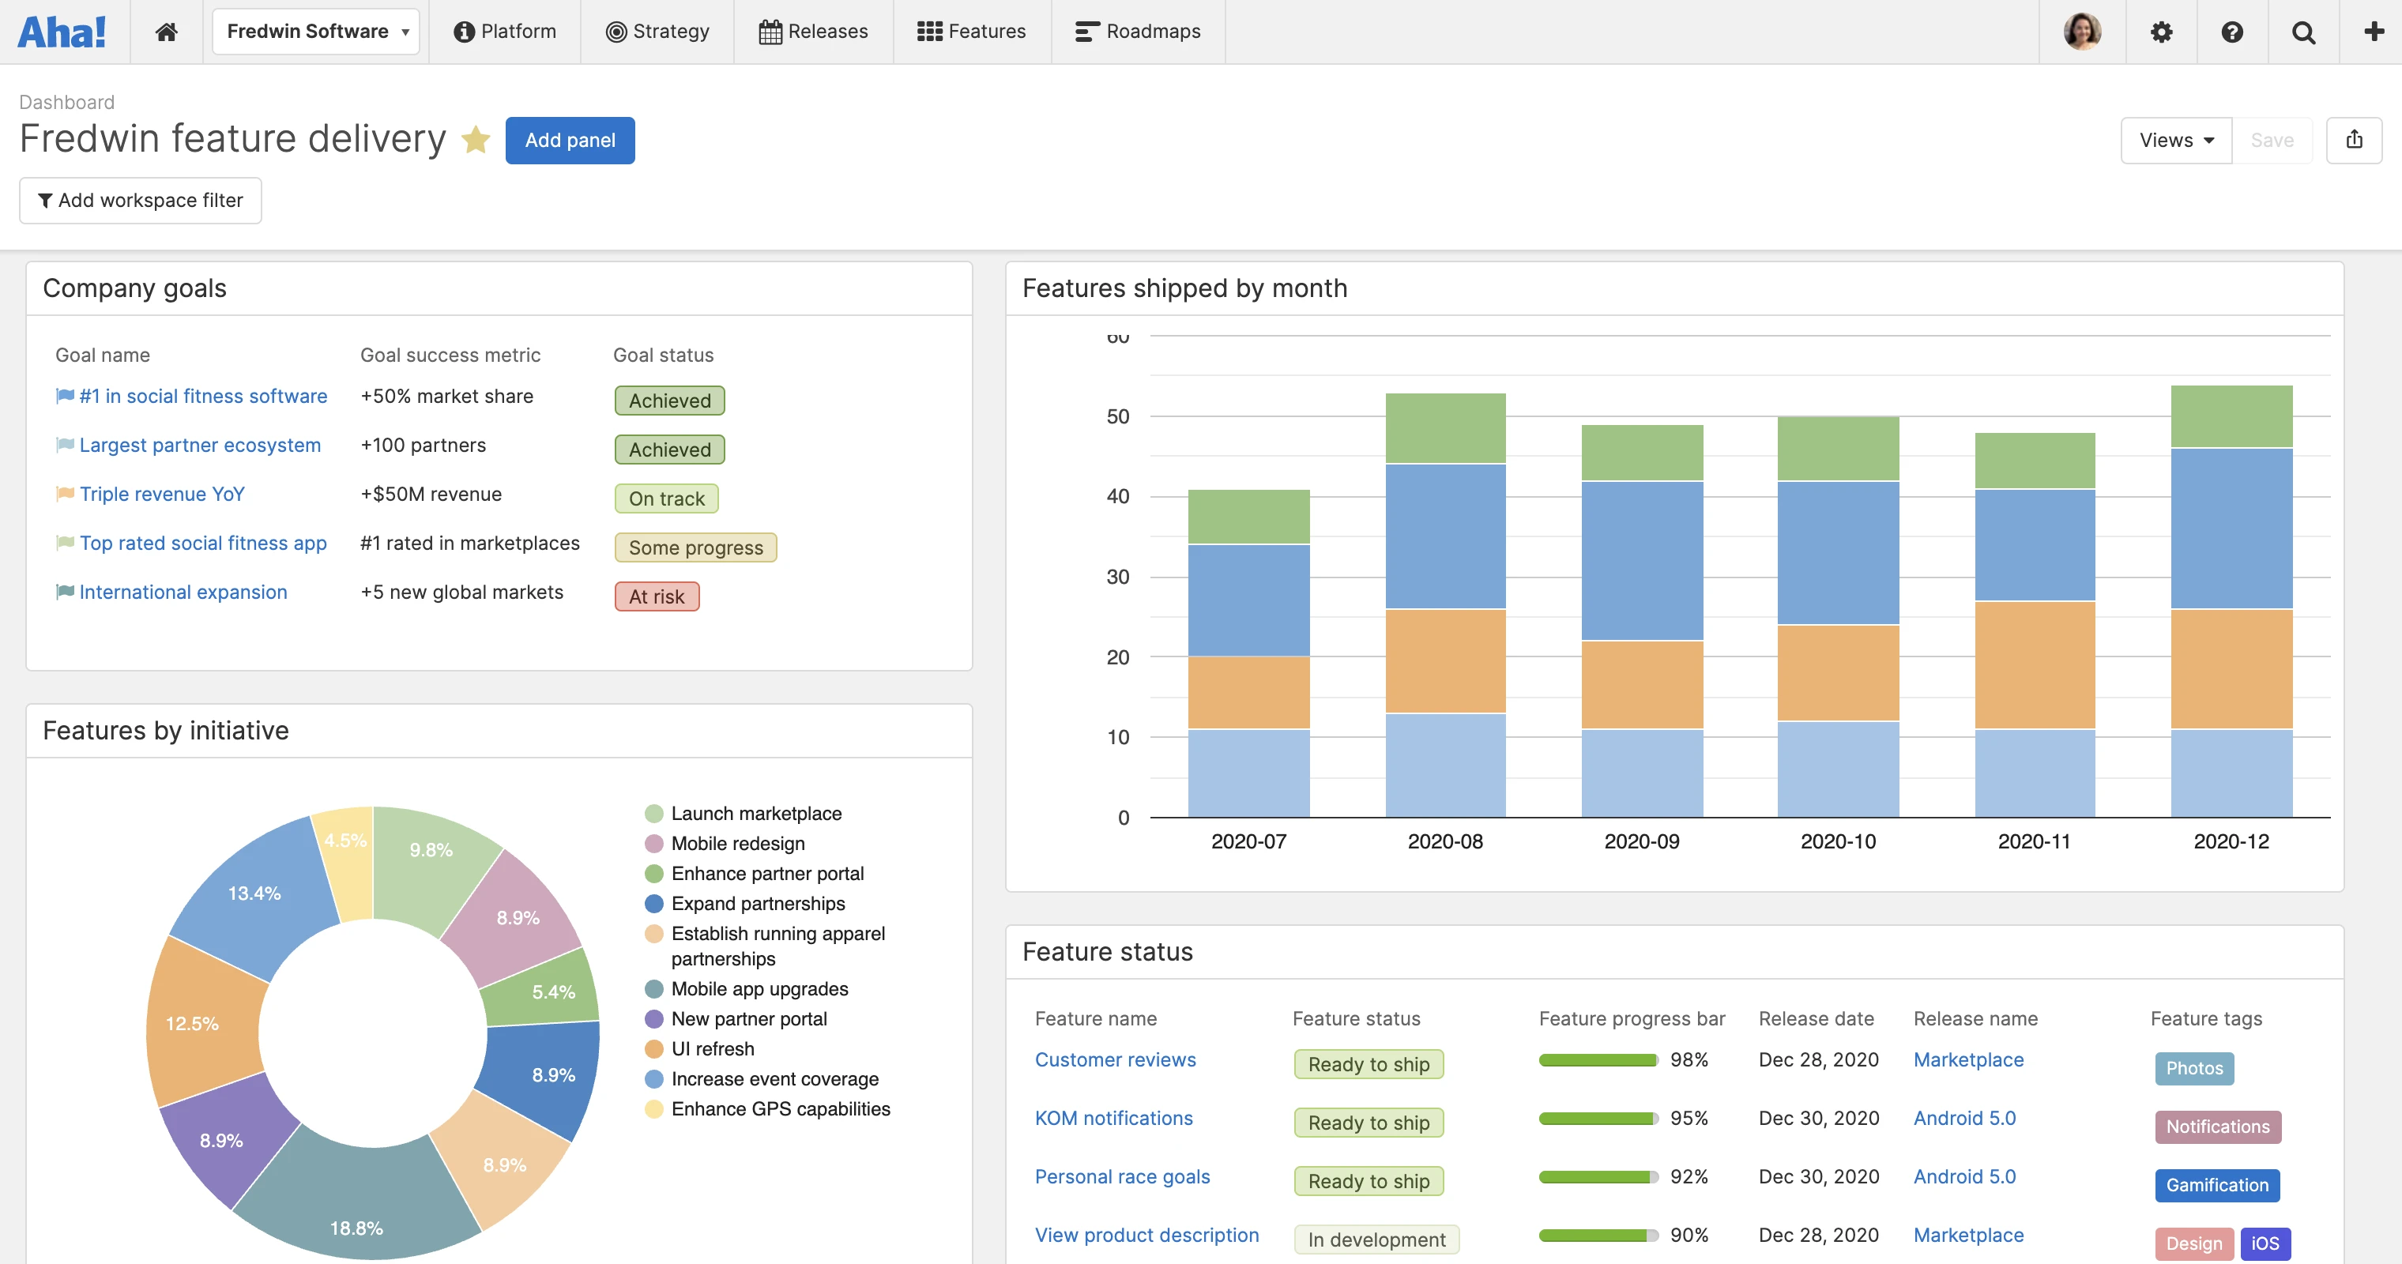Click the plus icon to add new
The width and height of the screenshot is (2402, 1264).
(x=2373, y=32)
